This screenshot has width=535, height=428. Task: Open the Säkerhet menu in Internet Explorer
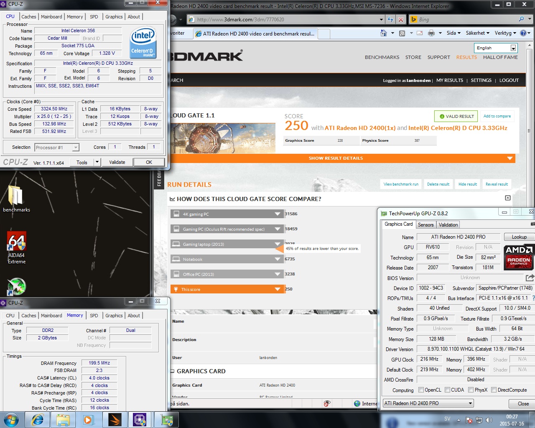click(478, 33)
